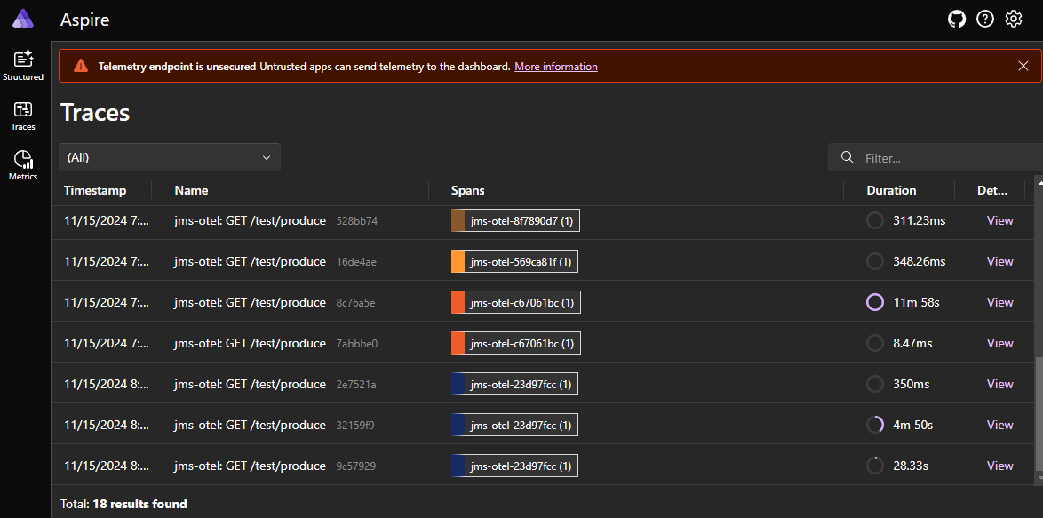
Task: Dismiss the unsecured telemetry warning banner
Action: pyautogui.click(x=1023, y=65)
